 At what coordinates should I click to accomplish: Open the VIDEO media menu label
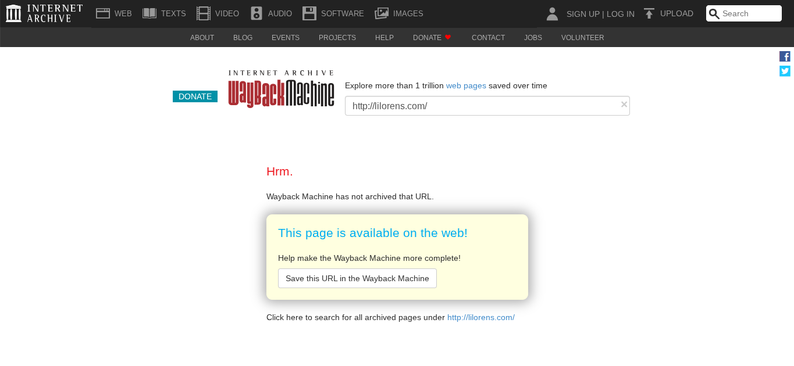click(x=227, y=13)
